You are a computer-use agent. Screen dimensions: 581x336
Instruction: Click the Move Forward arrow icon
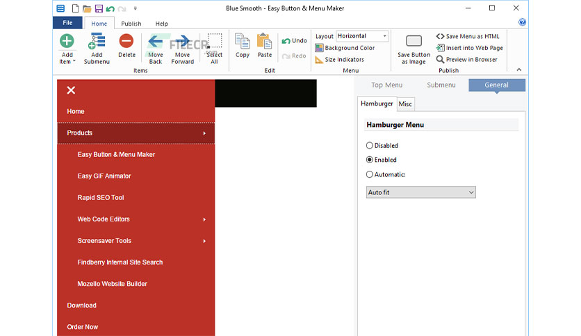click(182, 41)
